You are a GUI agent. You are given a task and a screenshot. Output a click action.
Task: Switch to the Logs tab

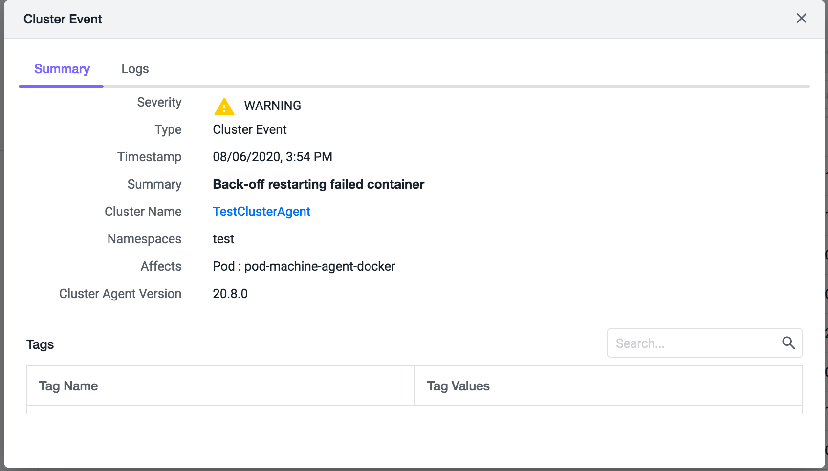[x=135, y=69]
